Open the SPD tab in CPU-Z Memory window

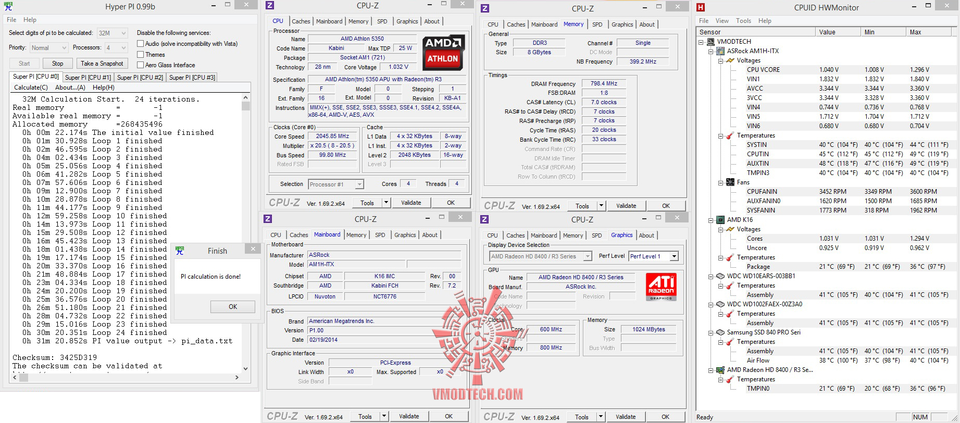(x=597, y=24)
